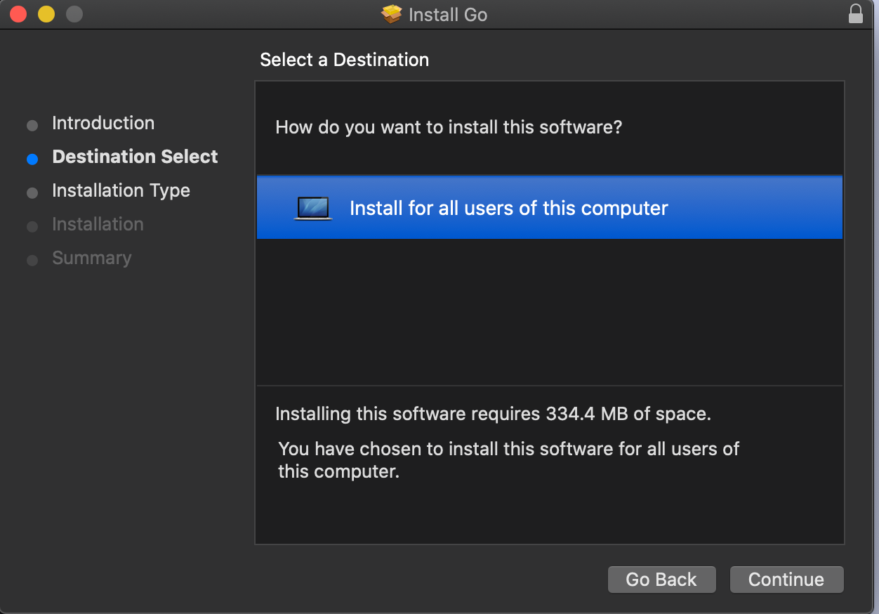Click the Install Go window title
879x614 pixels.
(447, 15)
